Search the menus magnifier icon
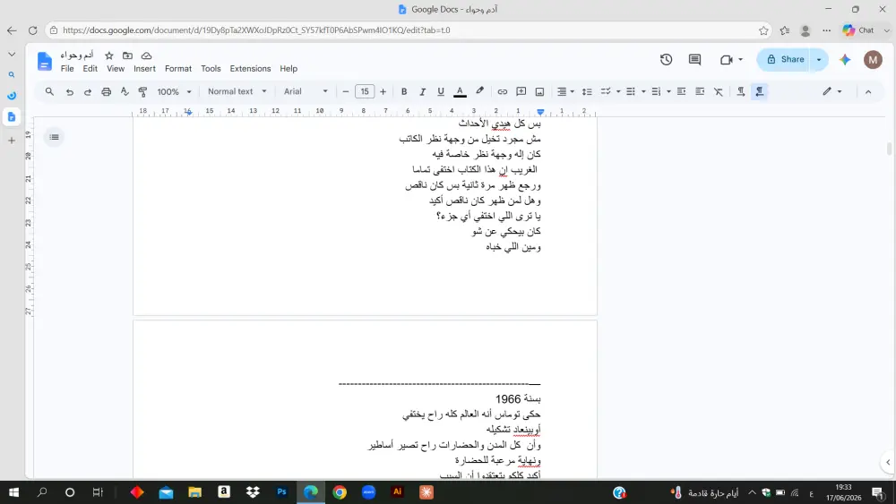Viewport: 896px width, 504px height. pos(49,91)
